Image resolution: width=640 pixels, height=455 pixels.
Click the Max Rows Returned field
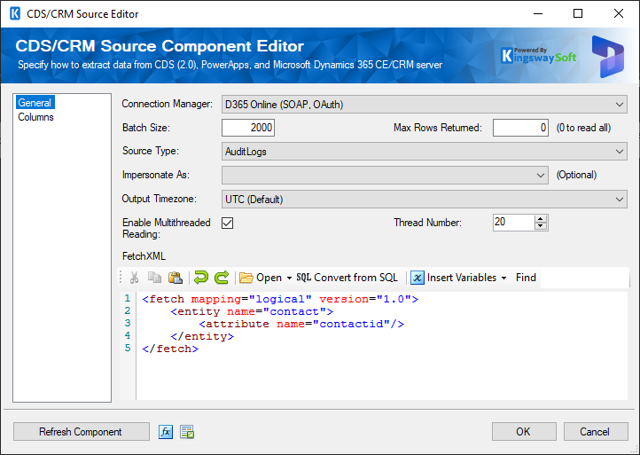coord(520,128)
